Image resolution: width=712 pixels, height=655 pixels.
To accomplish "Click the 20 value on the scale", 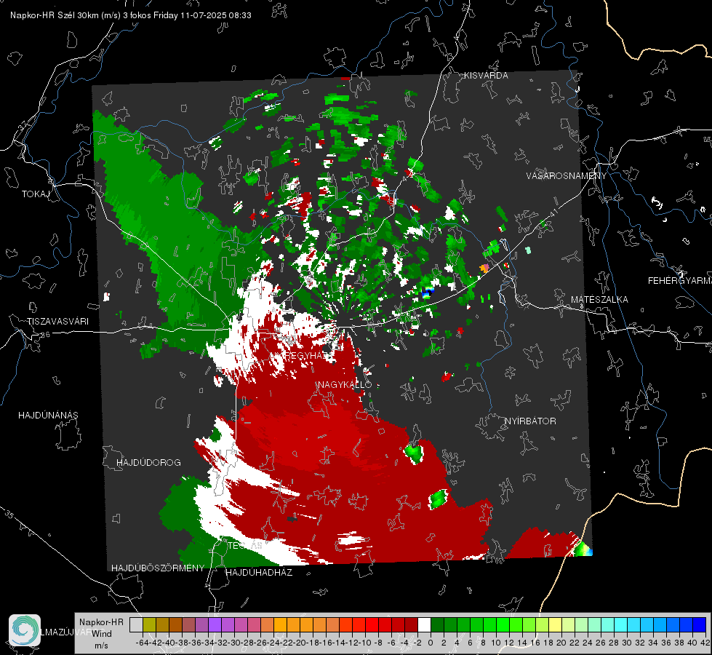I will [561, 643].
